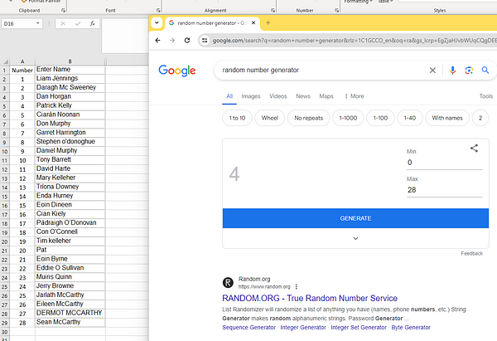Switch to Videos search tab
The image size is (497, 341).
click(x=278, y=96)
